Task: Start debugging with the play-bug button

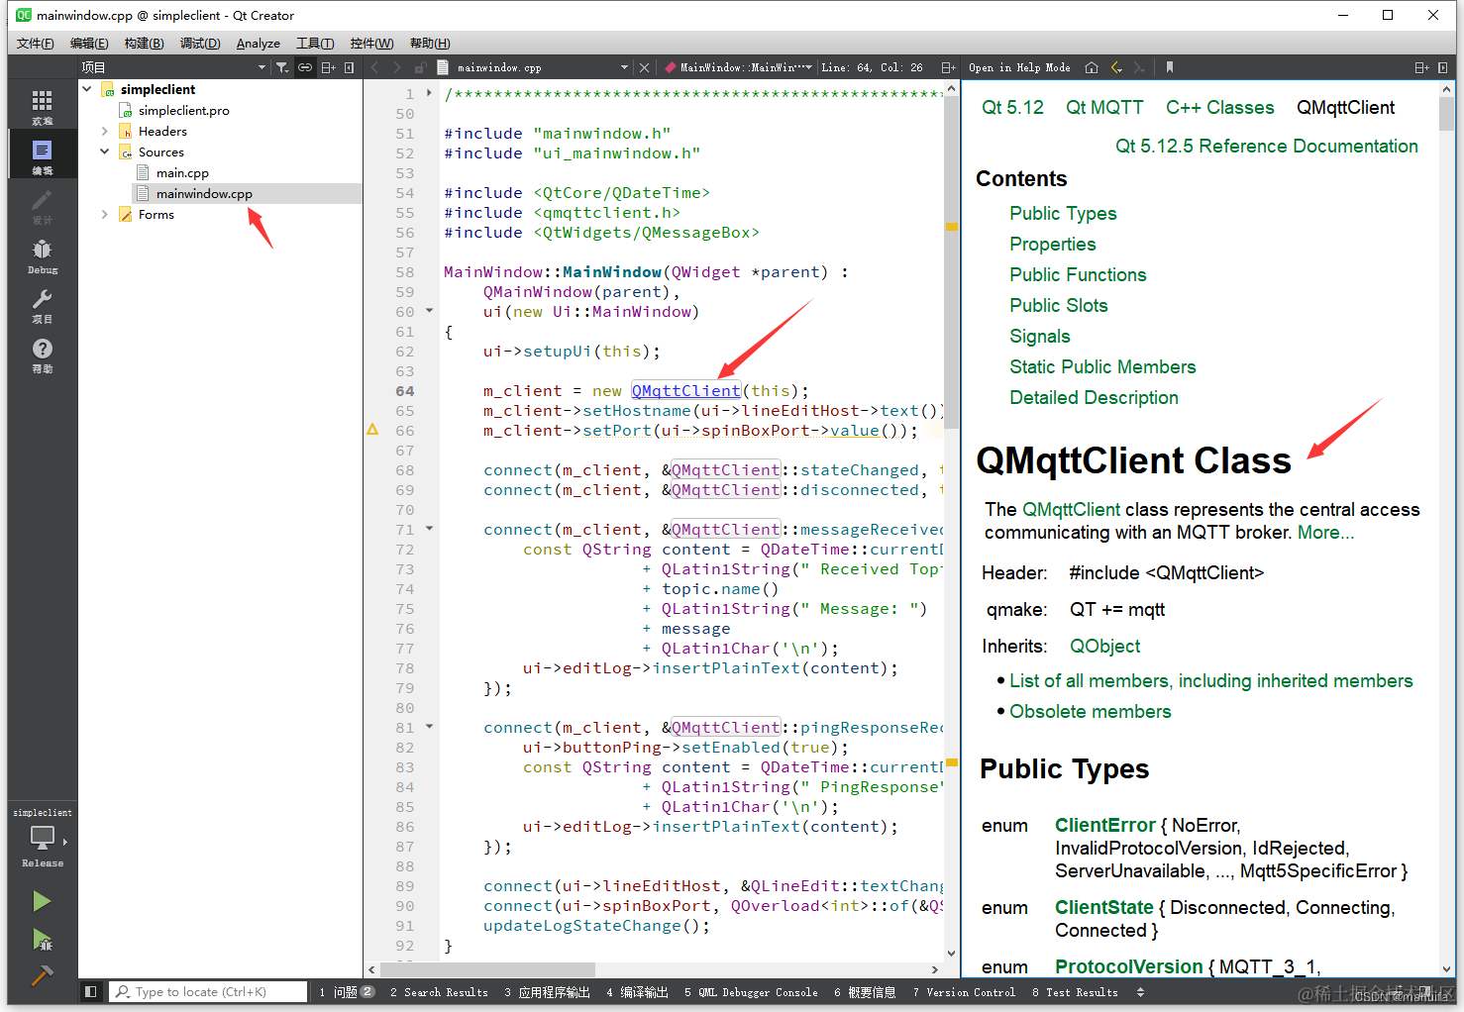Action: (42, 939)
